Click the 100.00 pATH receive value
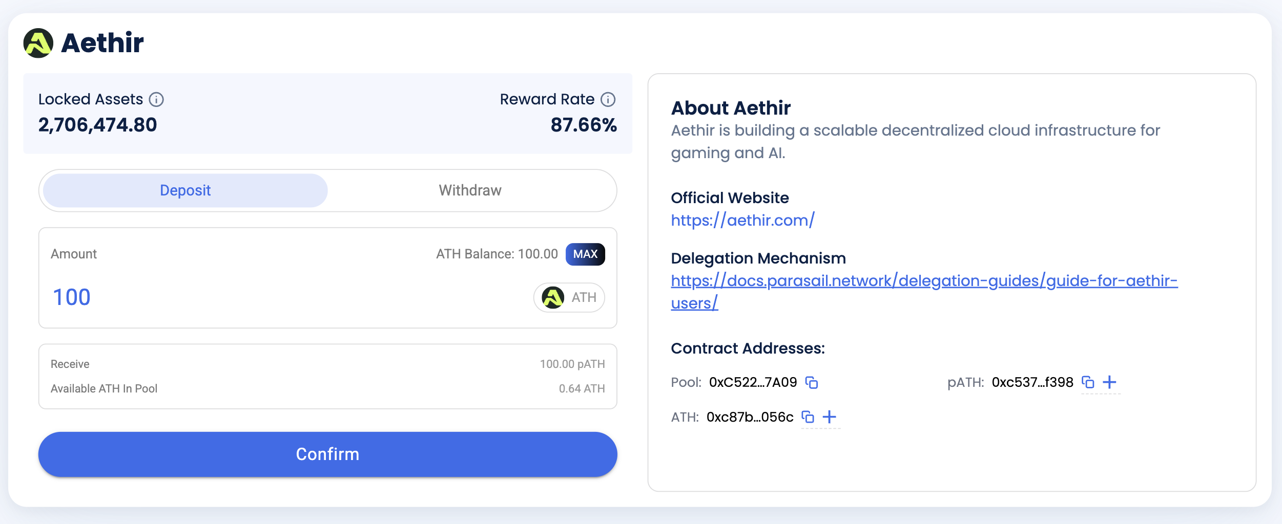Screen dimensions: 1282x524 click(572, 364)
